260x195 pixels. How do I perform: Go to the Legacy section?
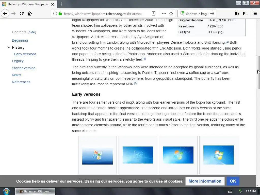[x=18, y=61]
